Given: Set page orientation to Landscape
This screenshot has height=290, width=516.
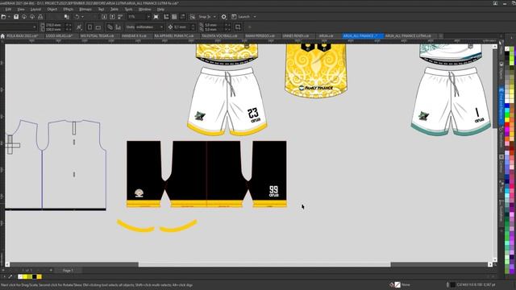Looking at the screenshot, I should click(98, 27).
